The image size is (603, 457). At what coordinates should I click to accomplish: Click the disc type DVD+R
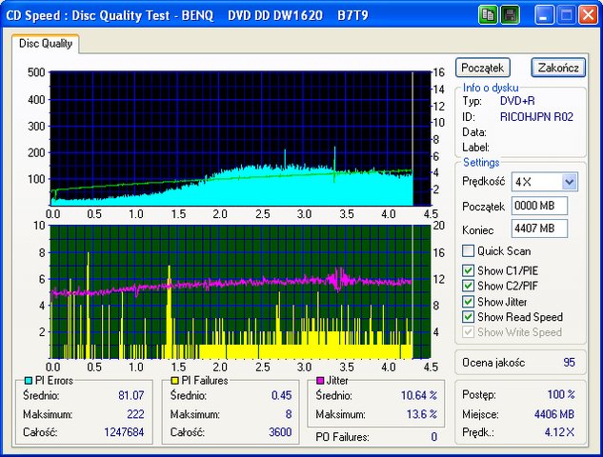[517, 101]
